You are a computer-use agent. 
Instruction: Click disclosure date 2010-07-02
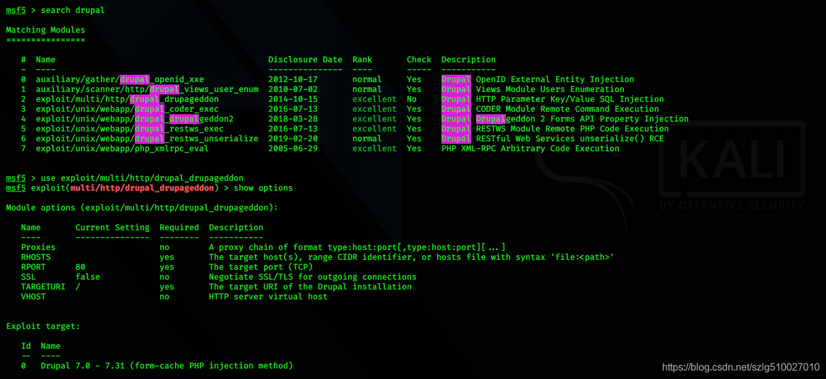point(293,90)
